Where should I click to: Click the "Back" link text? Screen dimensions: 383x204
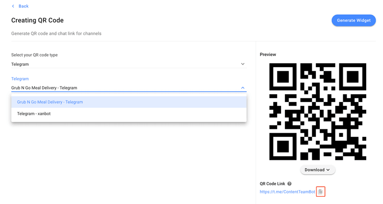[23, 6]
